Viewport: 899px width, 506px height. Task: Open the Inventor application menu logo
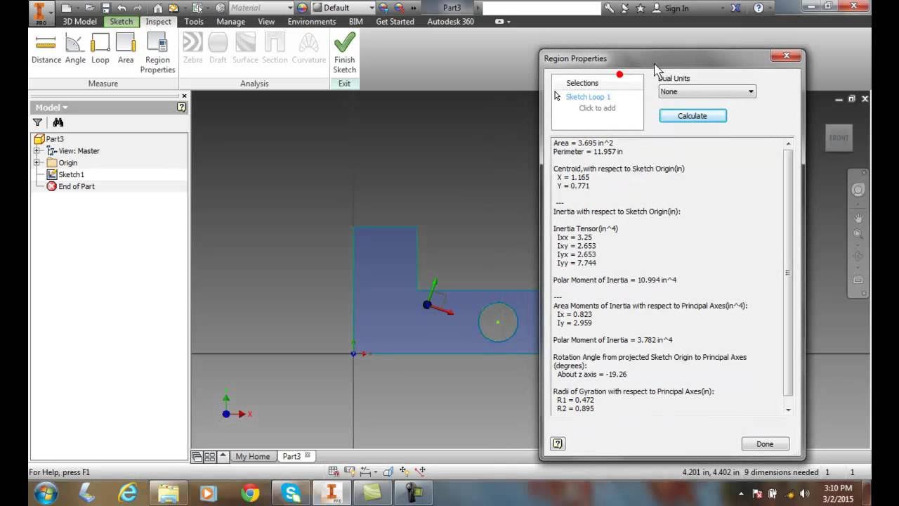click(41, 13)
